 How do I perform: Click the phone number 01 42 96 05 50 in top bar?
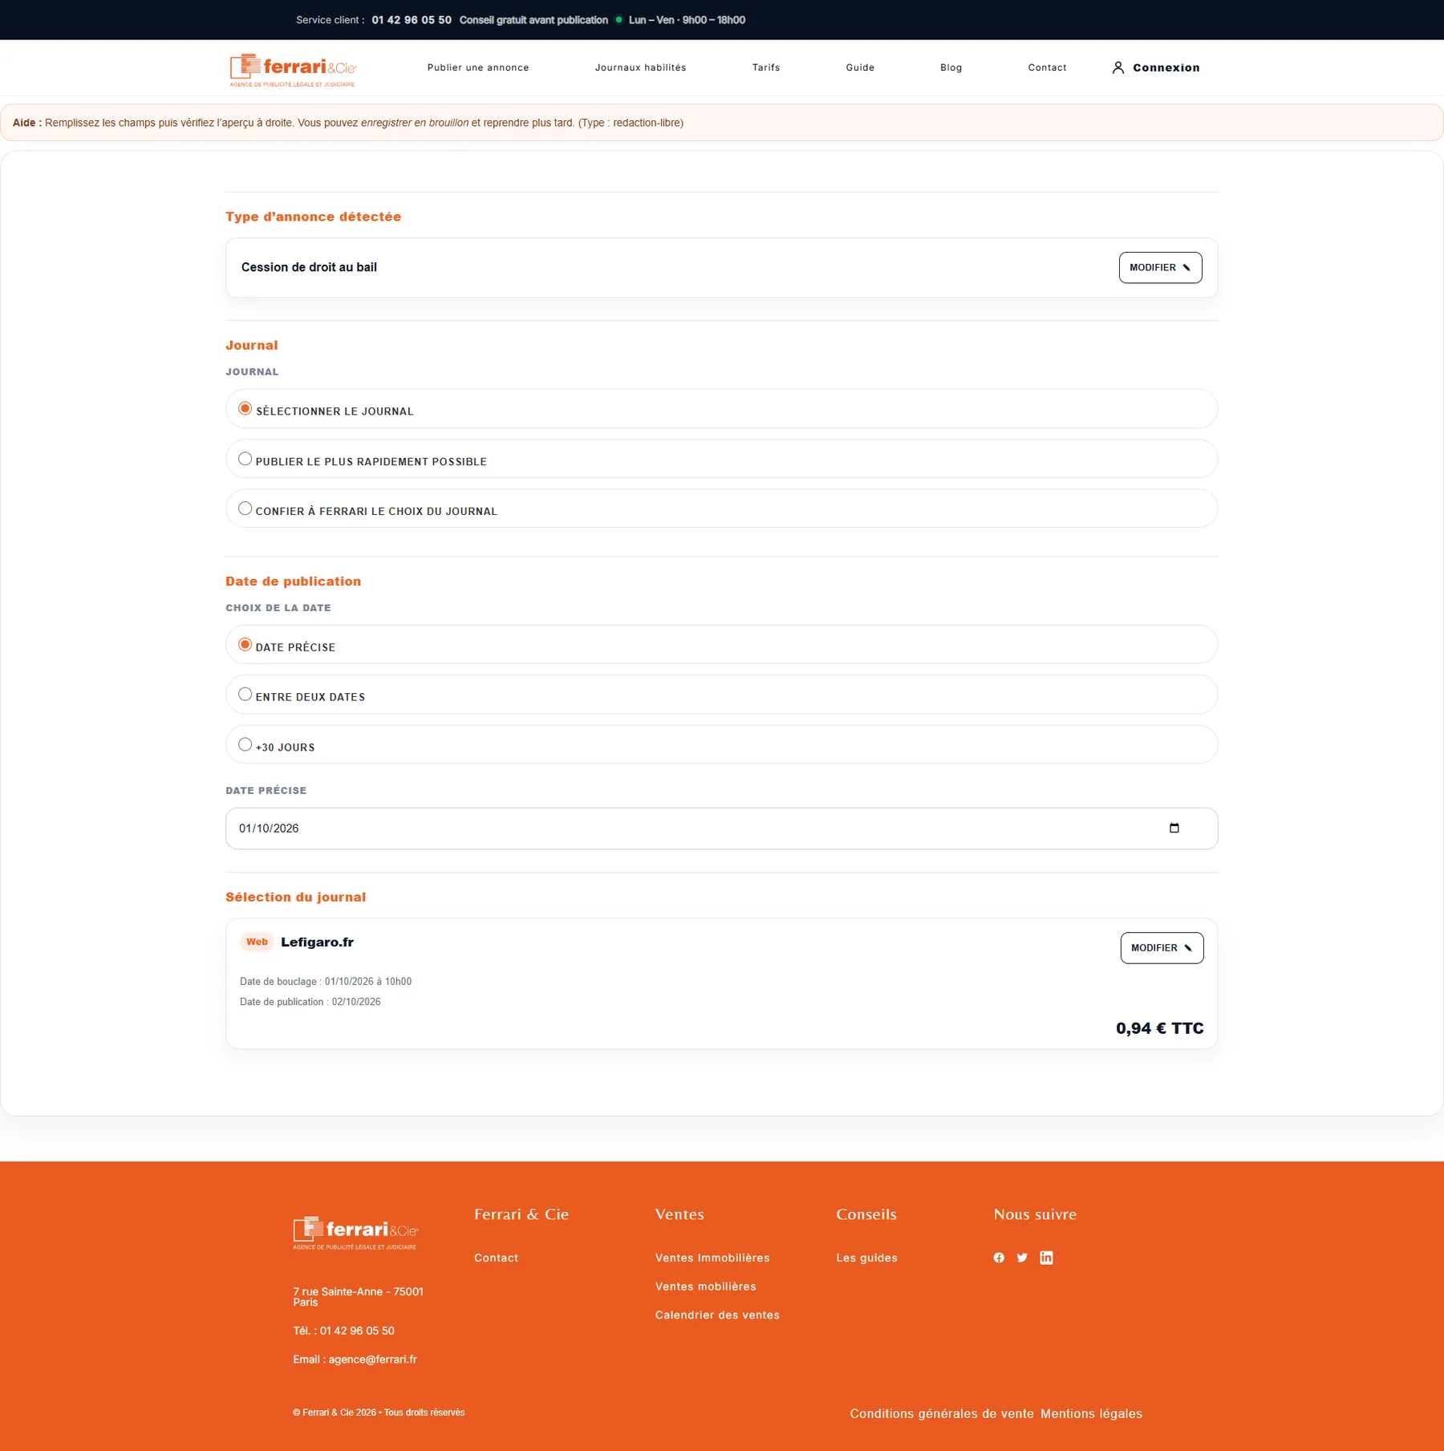tap(412, 20)
